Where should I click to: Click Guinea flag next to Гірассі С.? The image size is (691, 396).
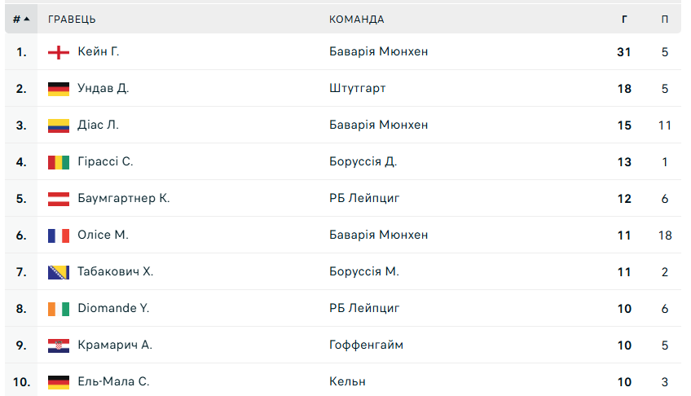58,162
